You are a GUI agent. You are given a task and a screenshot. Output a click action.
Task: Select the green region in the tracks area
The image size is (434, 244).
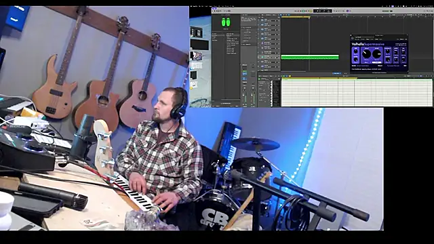pos(310,57)
